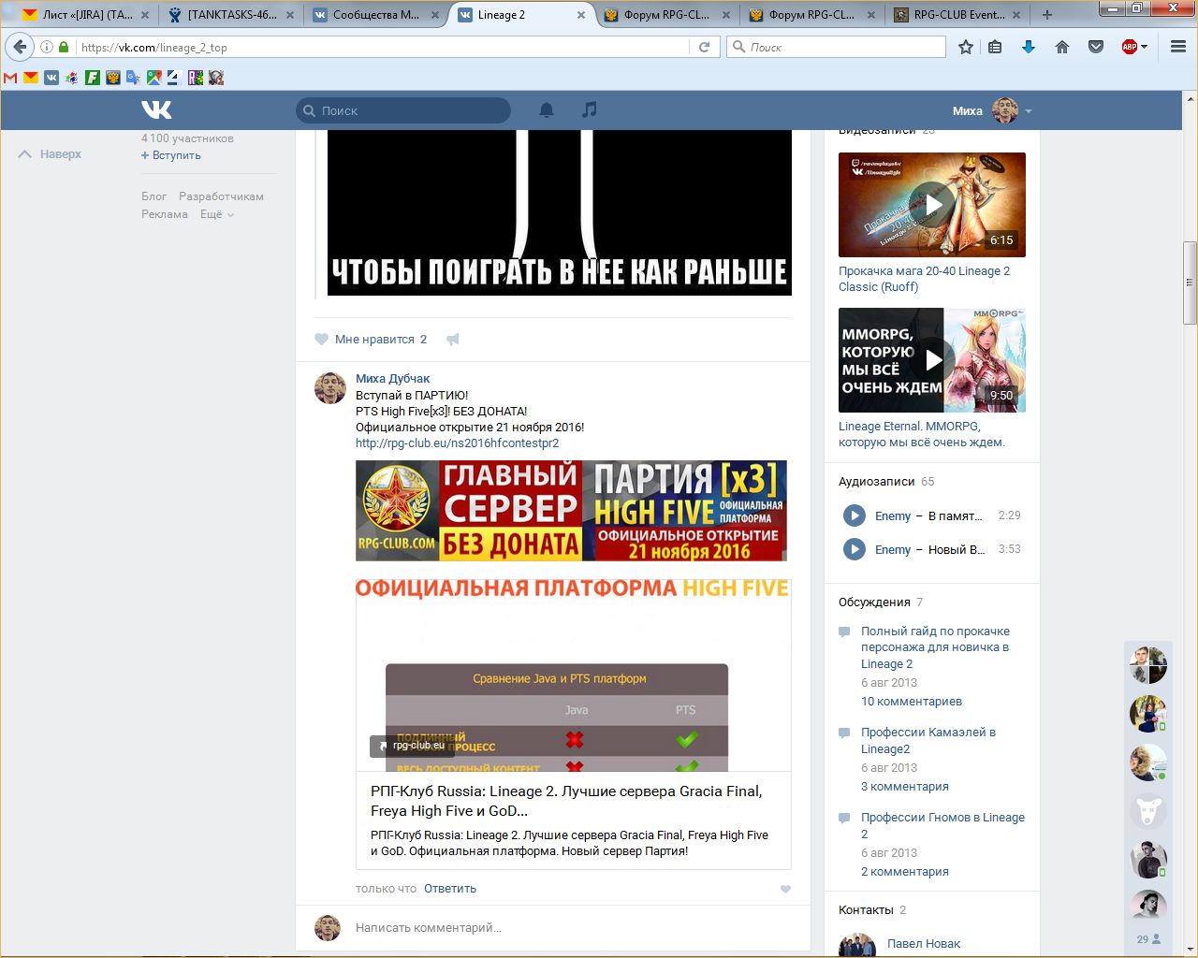
Task: Expand the arrow next to the ABP icon
Action: pyautogui.click(x=1144, y=47)
